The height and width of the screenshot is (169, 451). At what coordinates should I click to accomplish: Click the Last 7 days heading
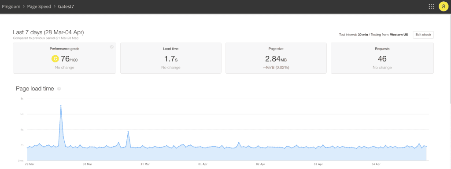click(x=48, y=32)
